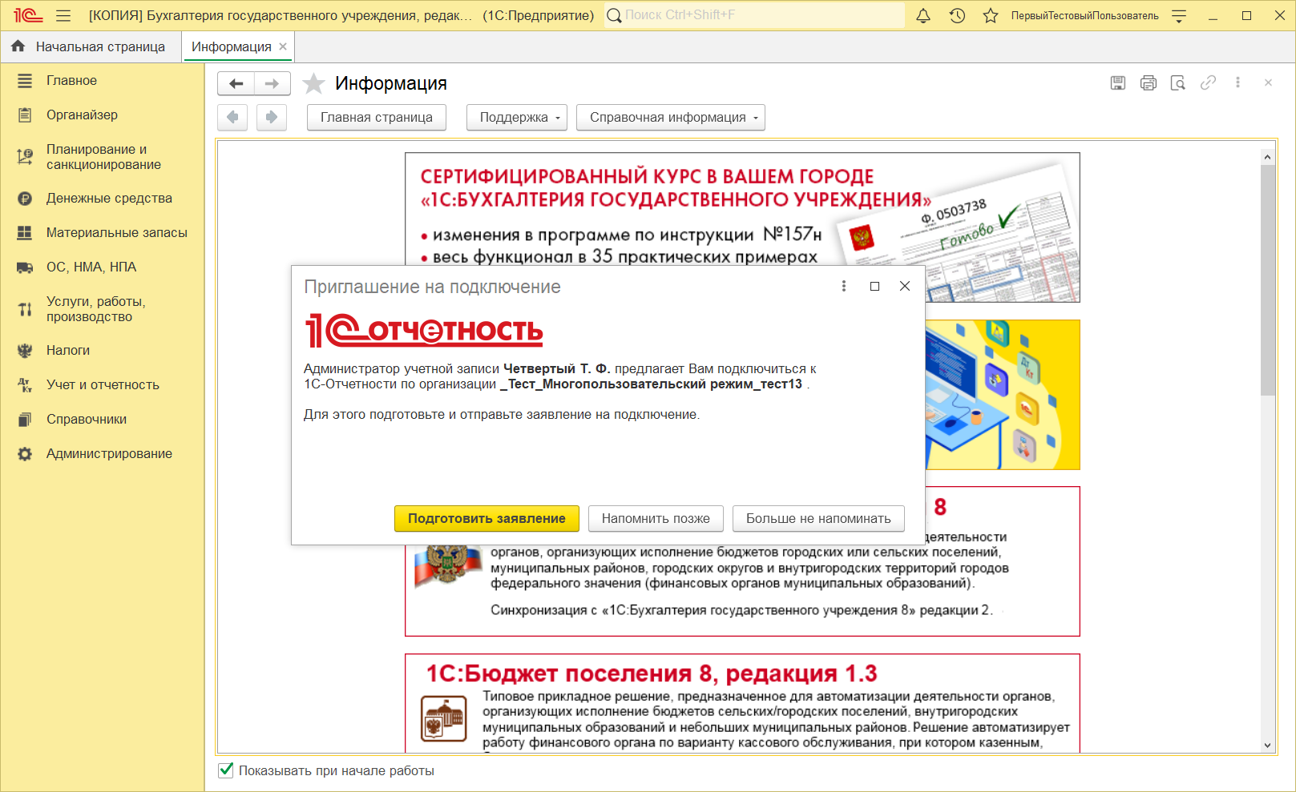
Task: Open favorites star in title bar
Action: [991, 15]
